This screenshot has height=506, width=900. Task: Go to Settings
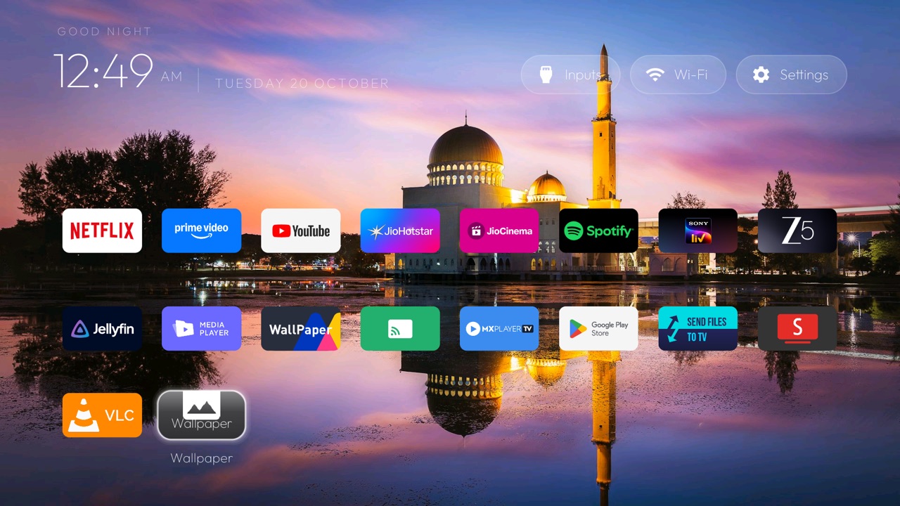click(791, 74)
